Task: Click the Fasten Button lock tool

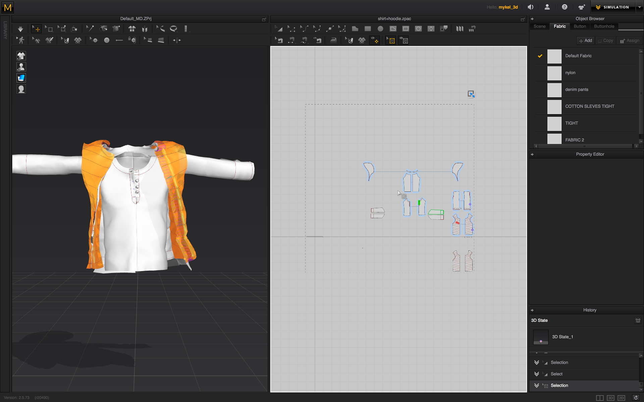Action: [x=132, y=41]
